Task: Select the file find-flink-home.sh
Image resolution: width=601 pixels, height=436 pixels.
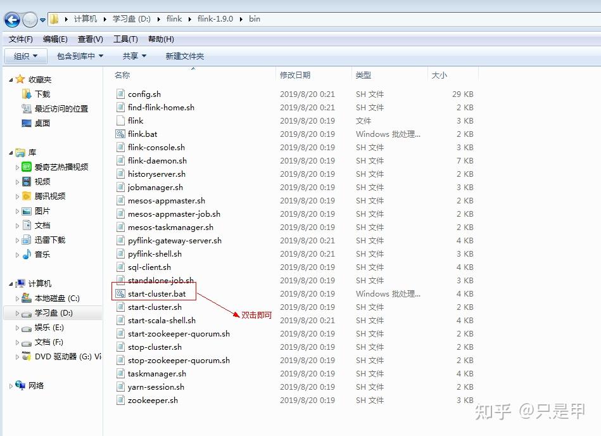Action: tap(161, 107)
